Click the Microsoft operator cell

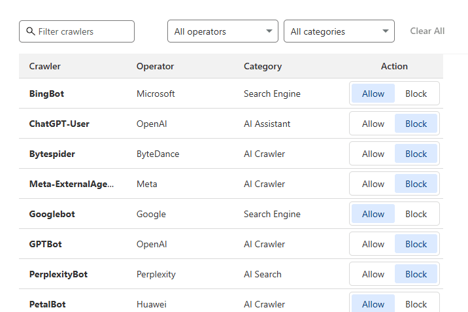coord(156,94)
